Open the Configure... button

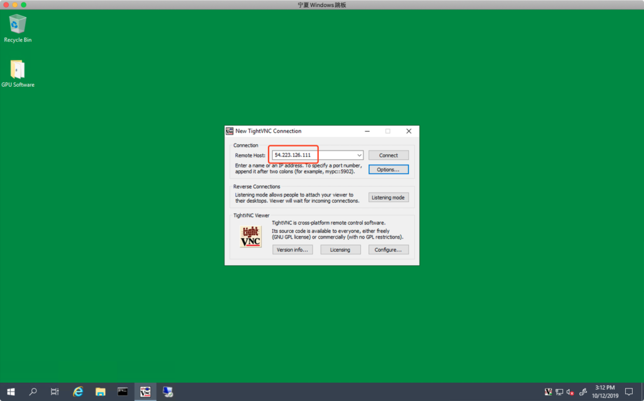[388, 250]
